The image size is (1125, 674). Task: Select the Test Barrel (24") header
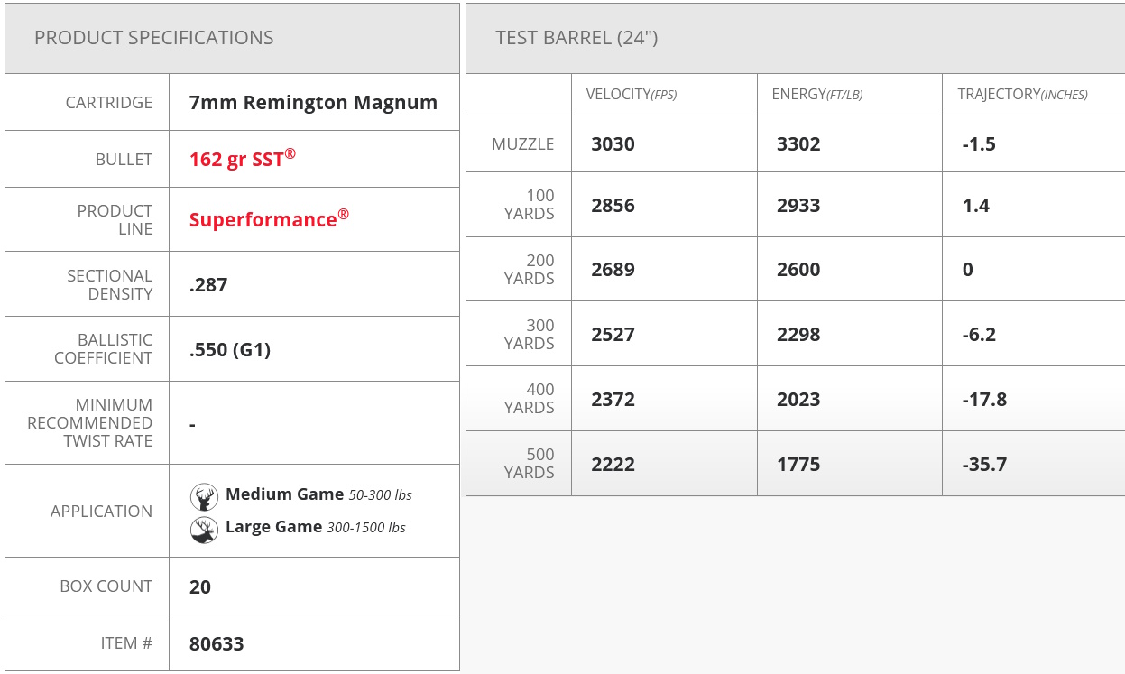click(577, 38)
